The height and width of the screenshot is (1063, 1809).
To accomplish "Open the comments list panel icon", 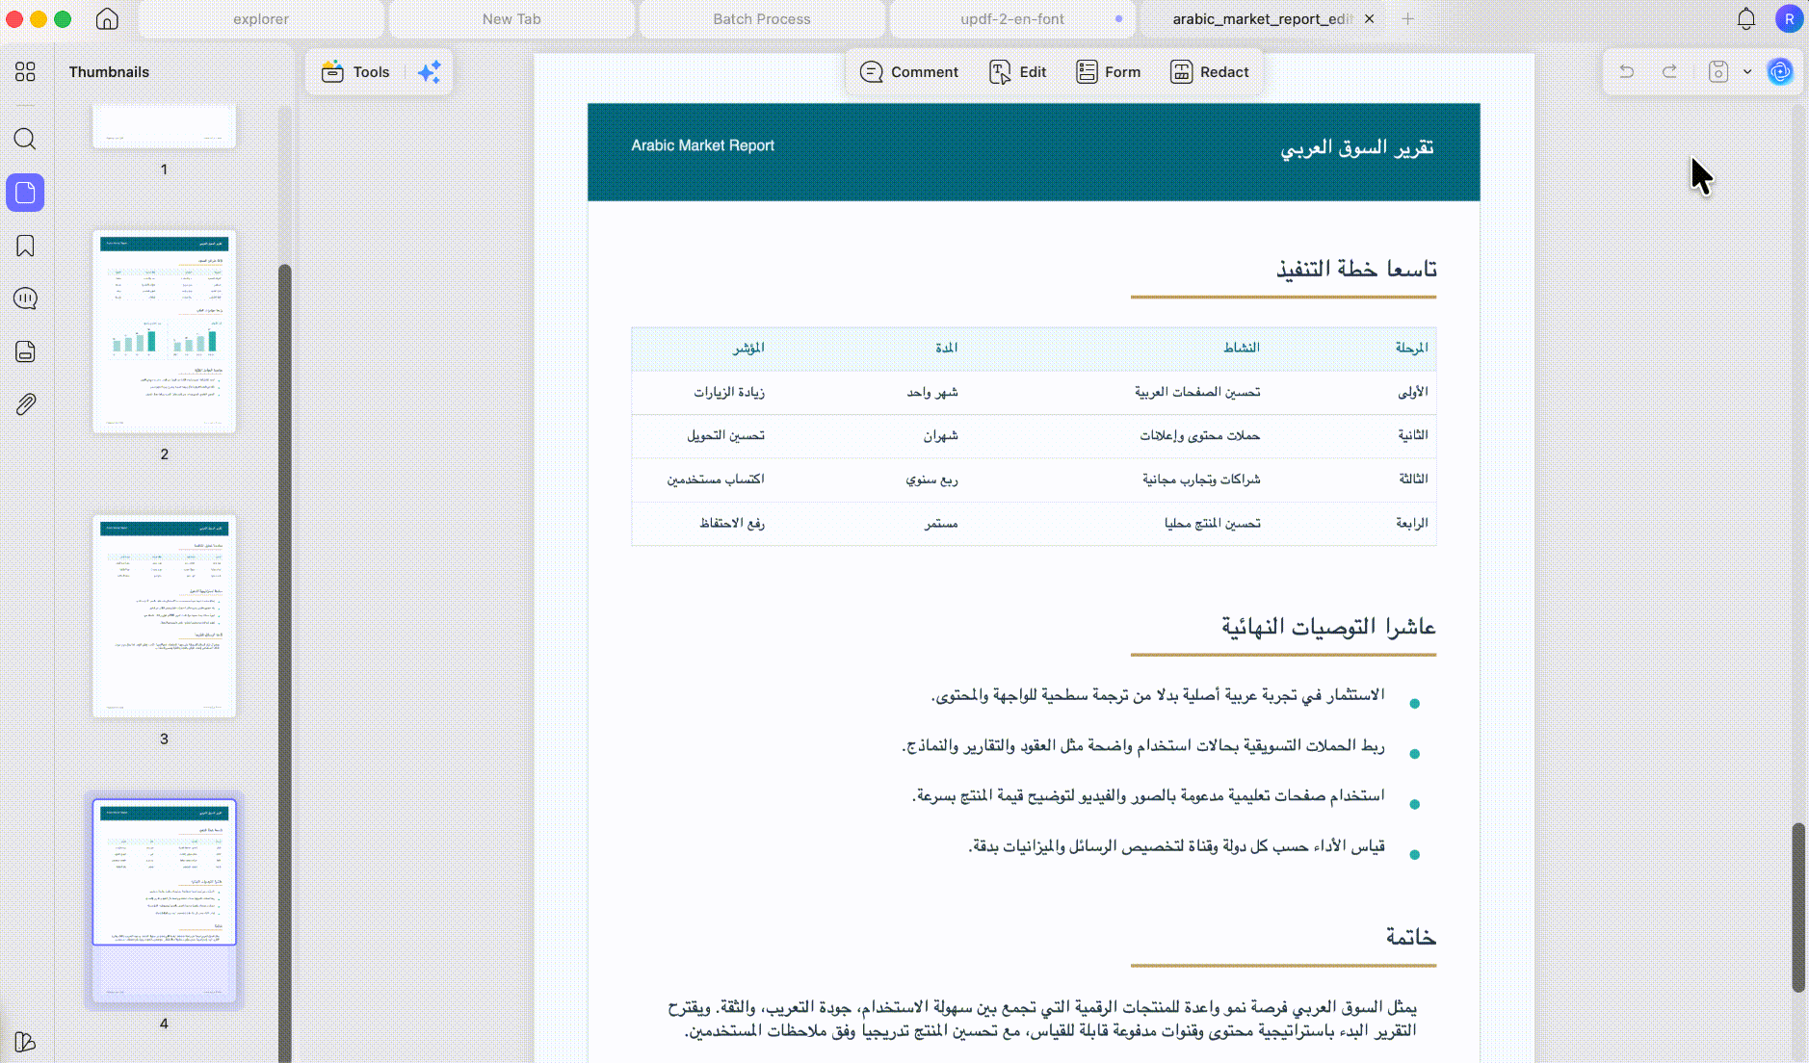I will point(25,298).
